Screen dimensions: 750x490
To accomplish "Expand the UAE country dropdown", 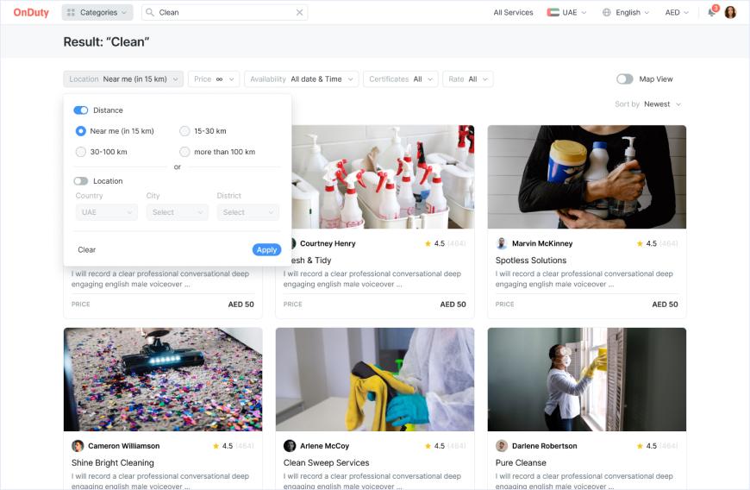I will 566,12.
